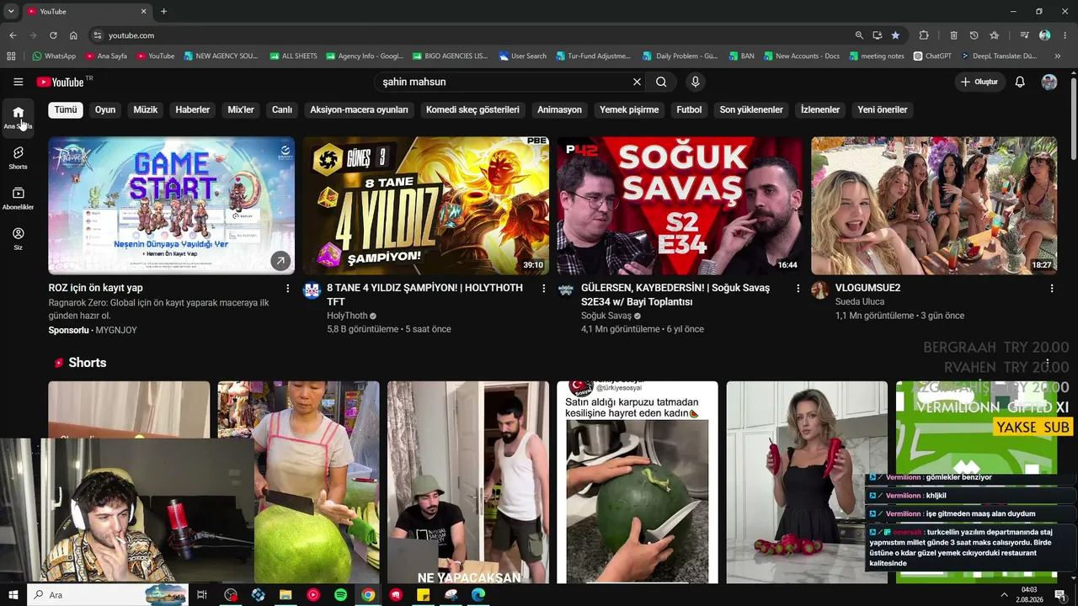Open the WhatsApp bookmark
Image resolution: width=1078 pixels, height=606 pixels.
pos(54,56)
